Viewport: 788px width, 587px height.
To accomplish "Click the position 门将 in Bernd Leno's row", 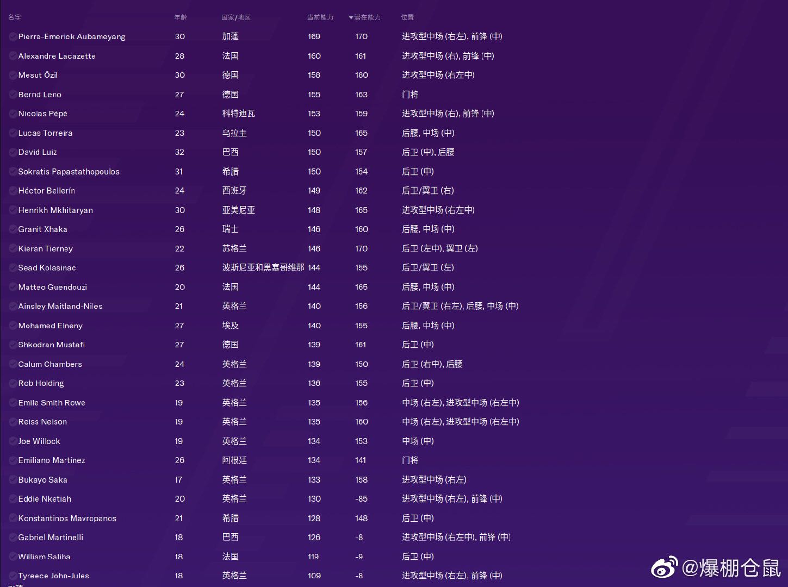I will 410,95.
